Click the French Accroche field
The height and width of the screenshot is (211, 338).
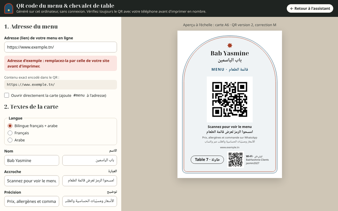tap(32, 181)
